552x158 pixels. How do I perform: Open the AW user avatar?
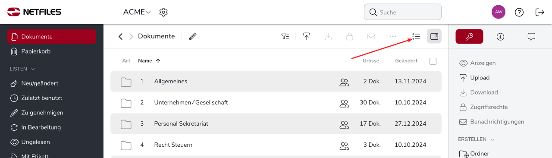(499, 12)
